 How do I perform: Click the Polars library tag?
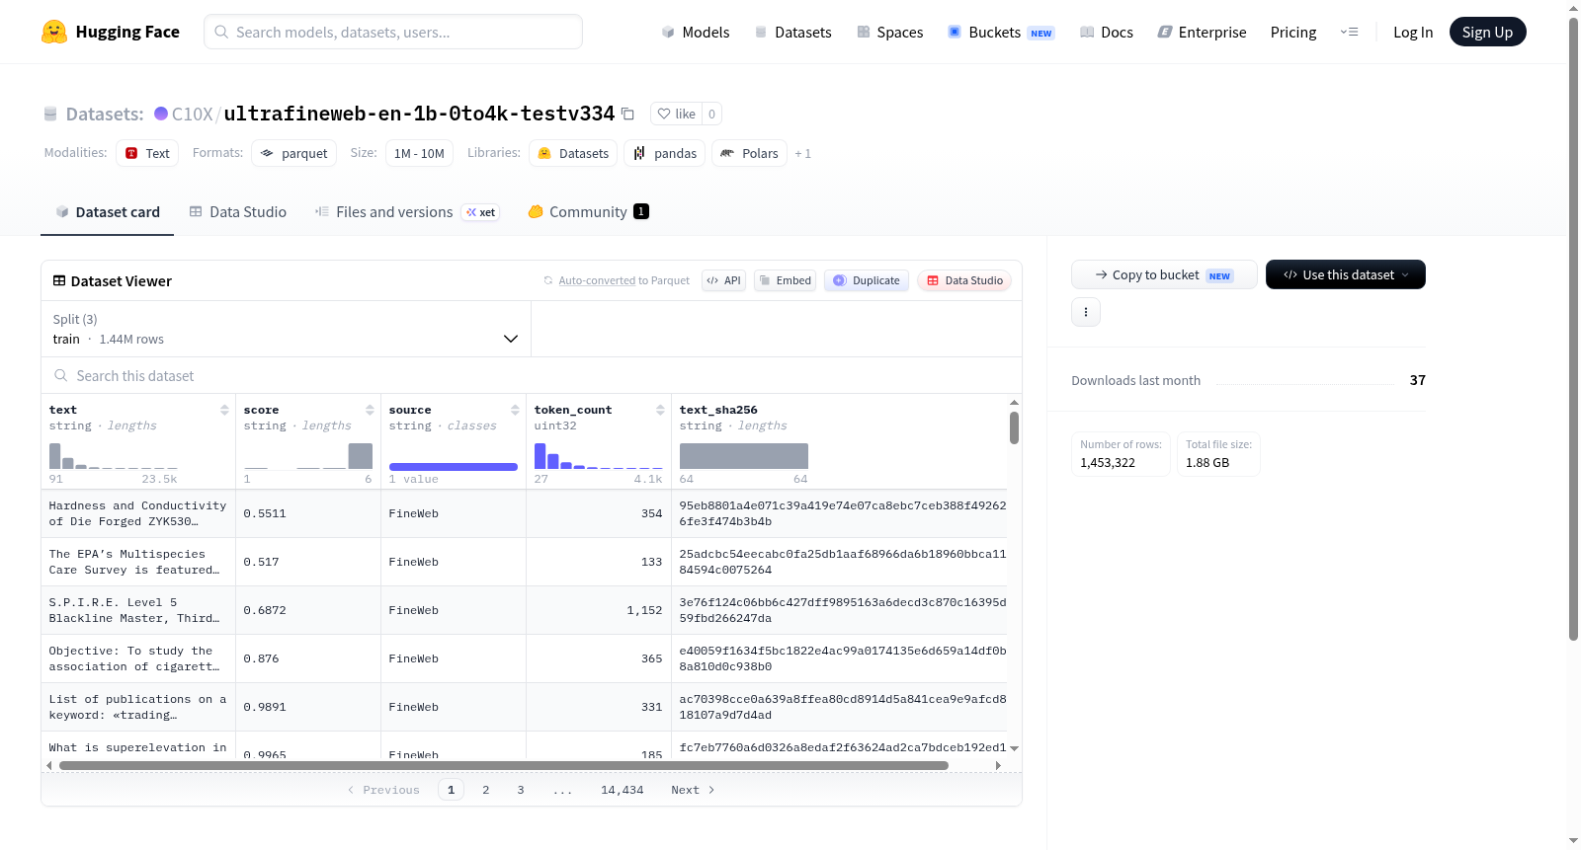pyautogui.click(x=749, y=153)
